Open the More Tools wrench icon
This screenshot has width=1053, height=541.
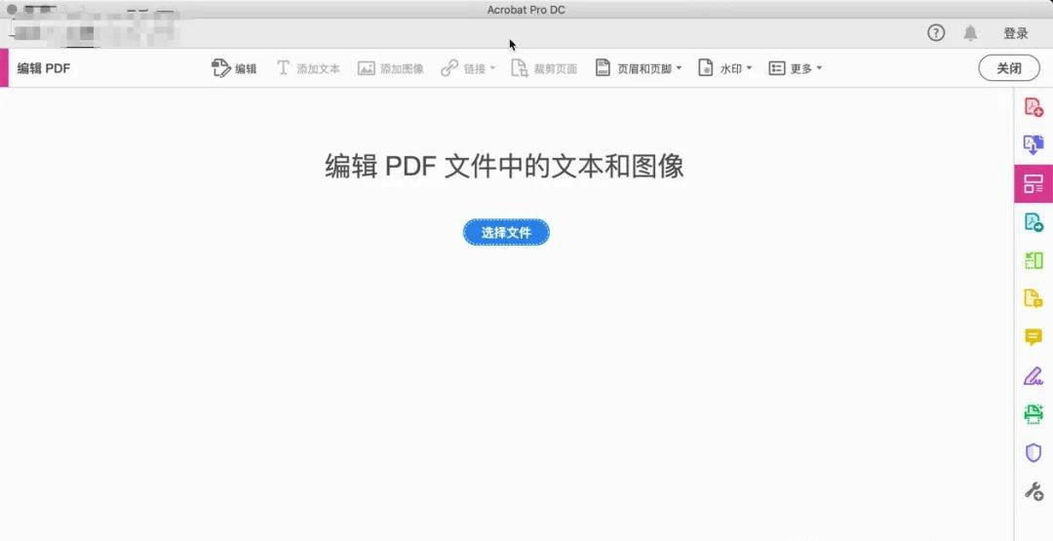coord(1033,491)
